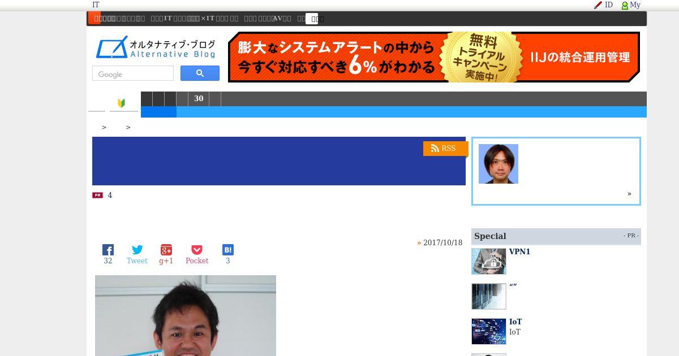Open the VPN1 thumbnail with cloud lock
Image resolution: width=679 pixels, height=356 pixels.
coord(489,261)
